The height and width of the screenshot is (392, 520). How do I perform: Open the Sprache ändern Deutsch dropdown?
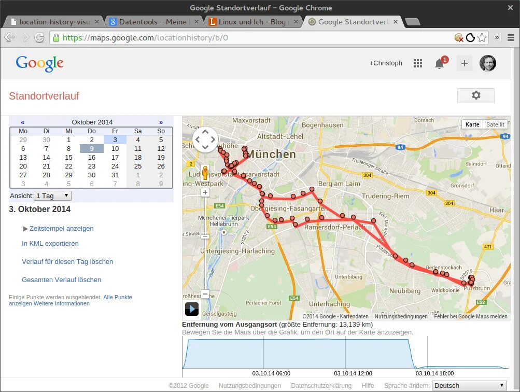pyautogui.click(x=469, y=385)
